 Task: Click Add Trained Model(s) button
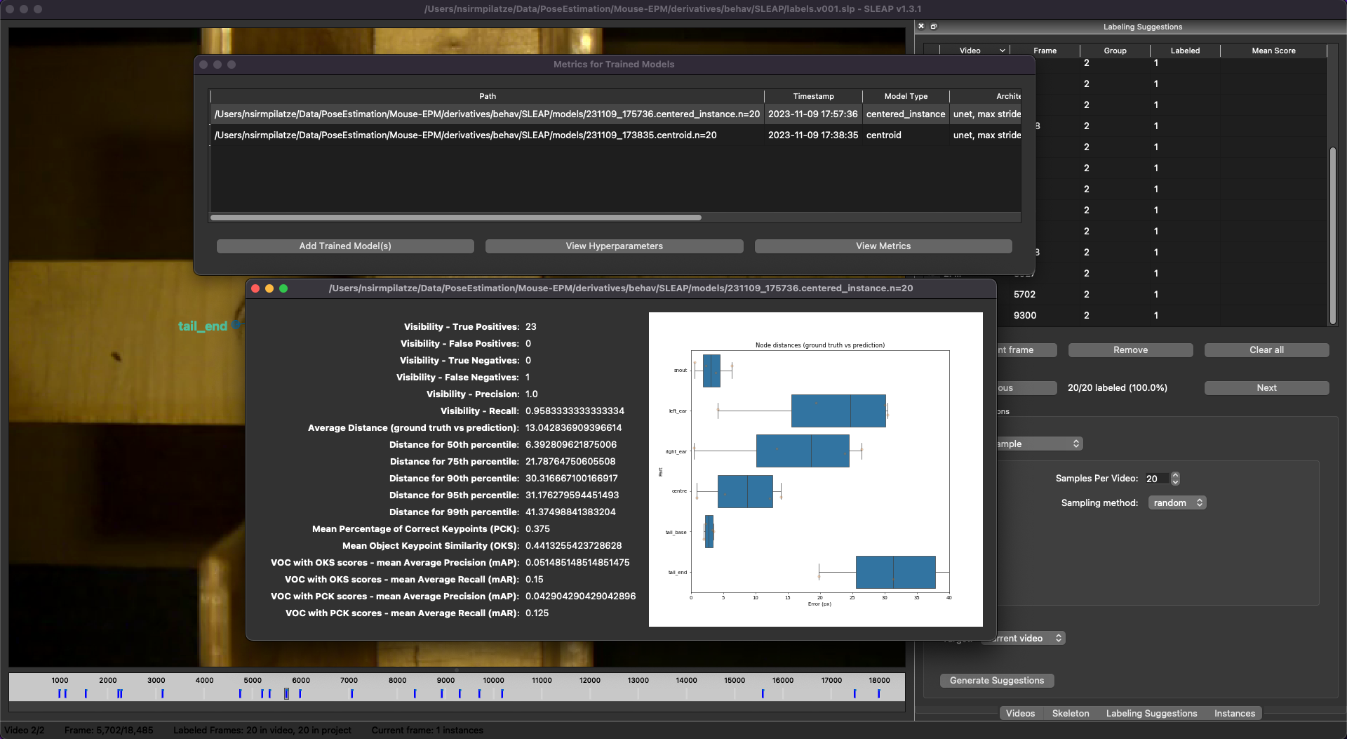(x=345, y=246)
